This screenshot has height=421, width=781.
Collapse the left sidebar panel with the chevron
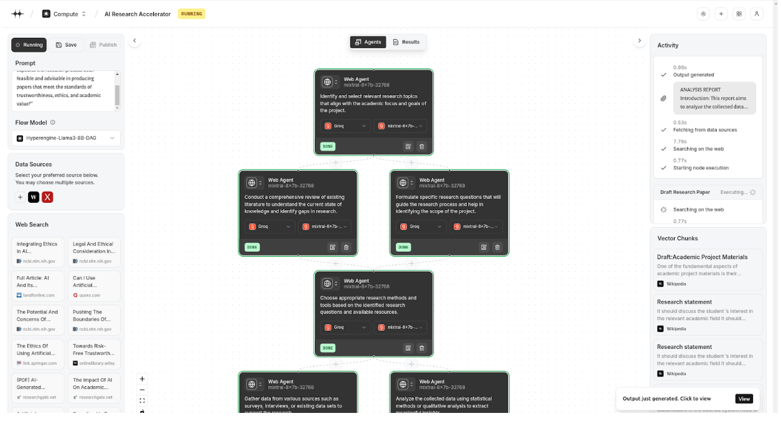click(134, 41)
